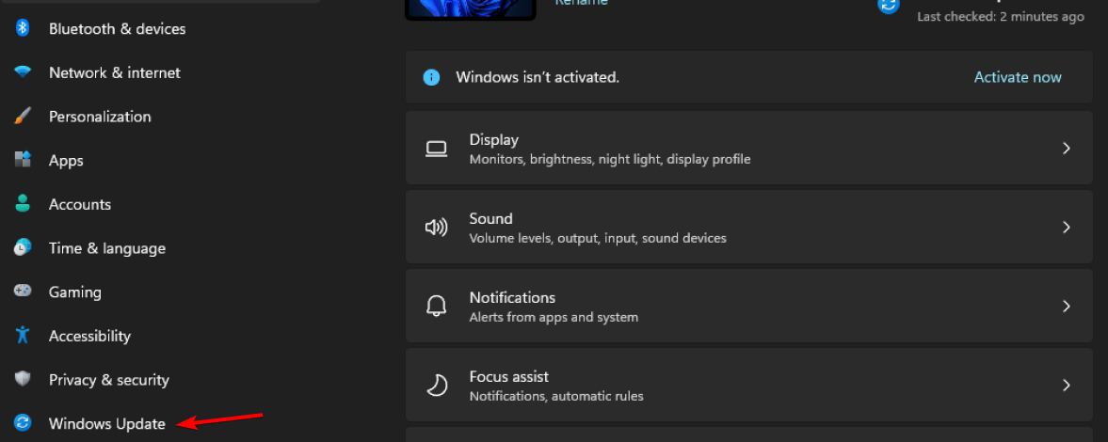
Task: Select the Gaming controller icon
Action: point(24,292)
